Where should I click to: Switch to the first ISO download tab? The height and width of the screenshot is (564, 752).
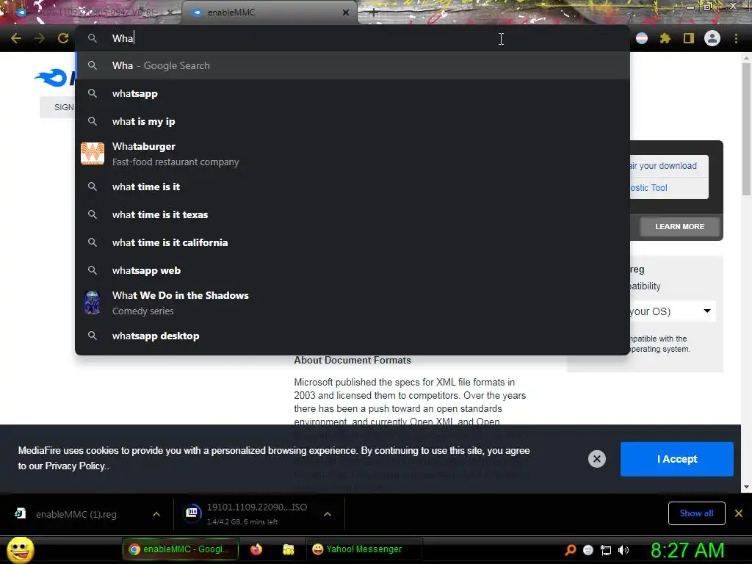pyautogui.click(x=93, y=12)
